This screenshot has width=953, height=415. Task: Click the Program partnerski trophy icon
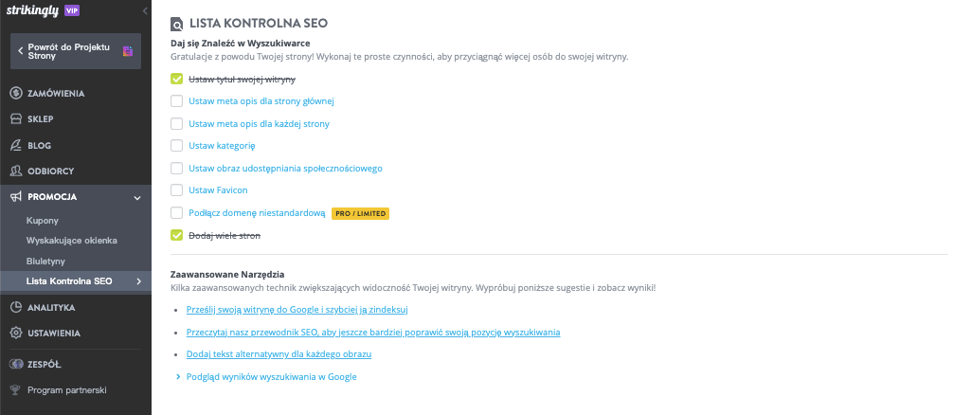pos(16,390)
